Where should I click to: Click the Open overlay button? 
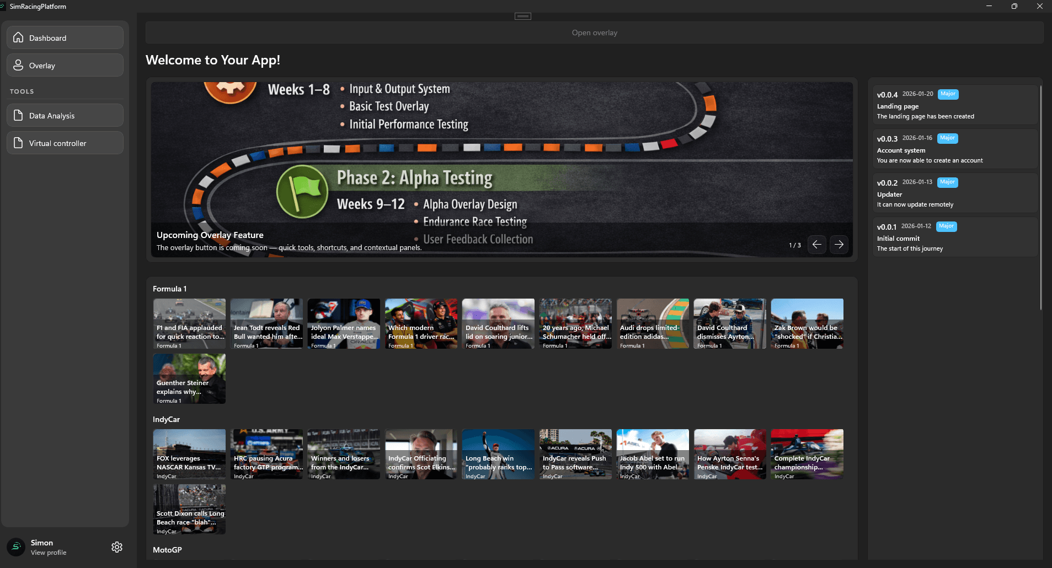point(595,33)
